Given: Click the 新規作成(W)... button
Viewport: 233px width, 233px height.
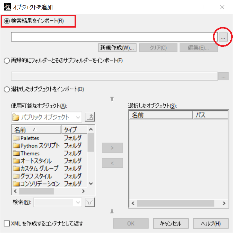Looking at the screenshot, I should [117, 48].
